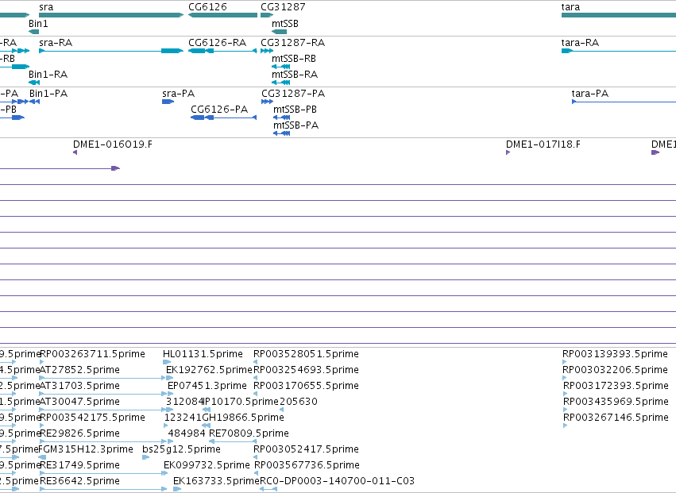The width and height of the screenshot is (676, 493).
Task: Select the 205630 feature label
Action: tap(299, 402)
